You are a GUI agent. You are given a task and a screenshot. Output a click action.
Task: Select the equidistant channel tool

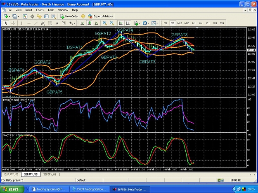pyautogui.click(x=43, y=23)
